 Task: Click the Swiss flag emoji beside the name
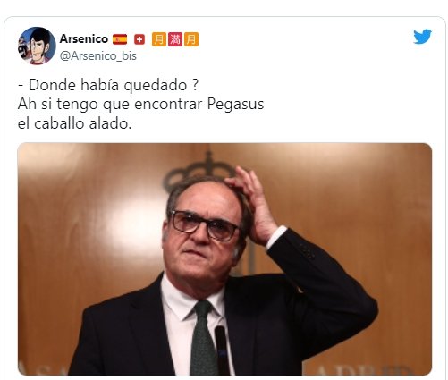click(139, 39)
